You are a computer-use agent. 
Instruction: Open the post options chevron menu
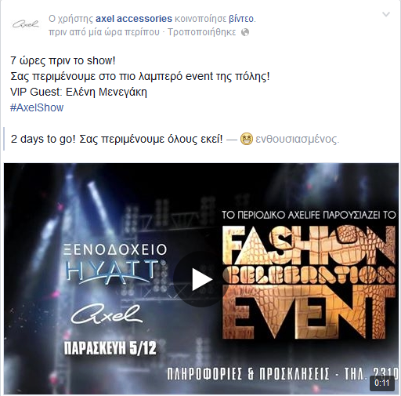[x=386, y=14]
